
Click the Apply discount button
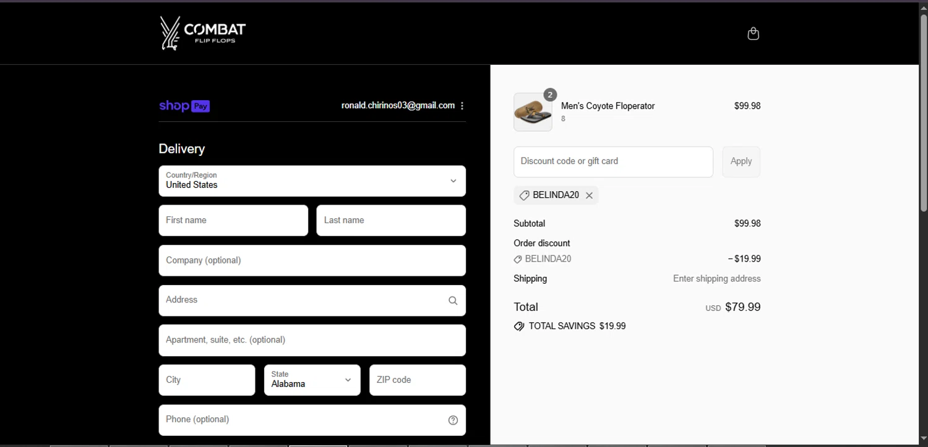(741, 161)
